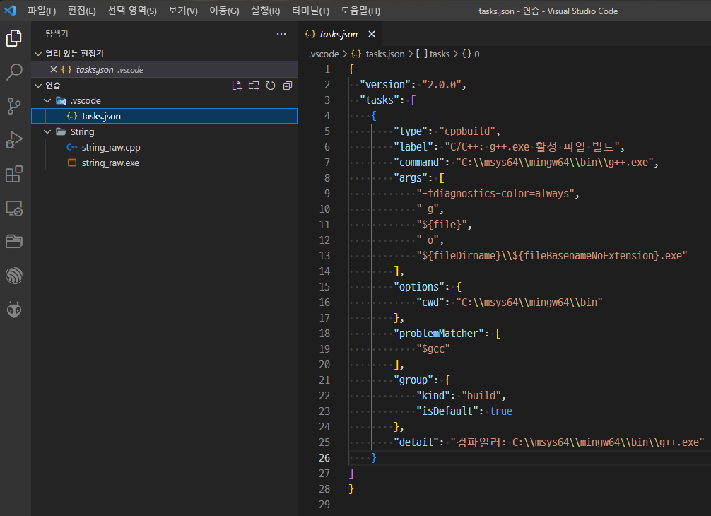Click the "build" kind value
Image resolution: width=711 pixels, height=516 pixels.
tap(481, 395)
